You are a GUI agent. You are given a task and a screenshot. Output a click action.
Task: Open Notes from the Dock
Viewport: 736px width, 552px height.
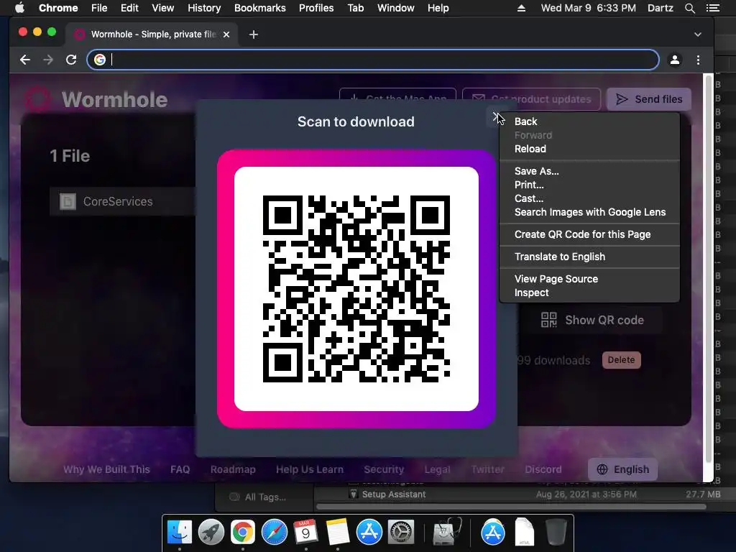tap(338, 533)
